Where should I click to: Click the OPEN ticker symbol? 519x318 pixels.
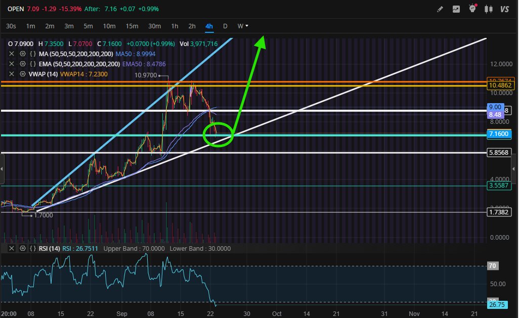click(x=16, y=9)
